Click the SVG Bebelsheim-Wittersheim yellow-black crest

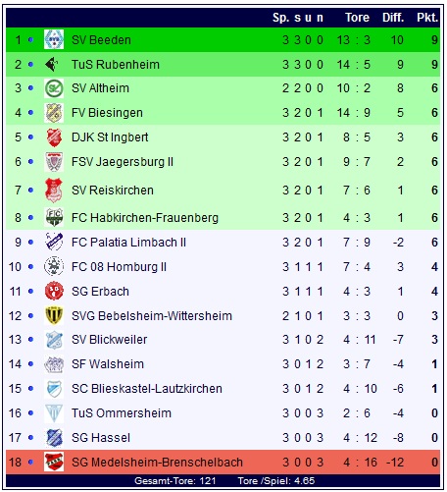point(54,315)
